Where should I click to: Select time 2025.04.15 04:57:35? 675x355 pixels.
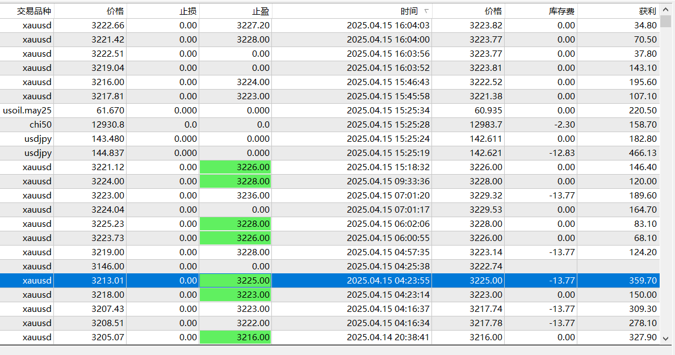tap(388, 252)
